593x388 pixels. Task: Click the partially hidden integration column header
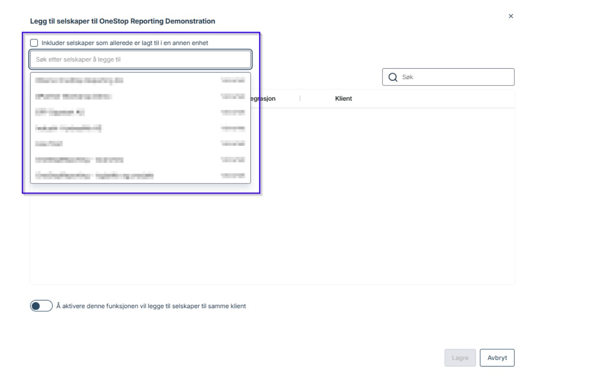[264, 99]
